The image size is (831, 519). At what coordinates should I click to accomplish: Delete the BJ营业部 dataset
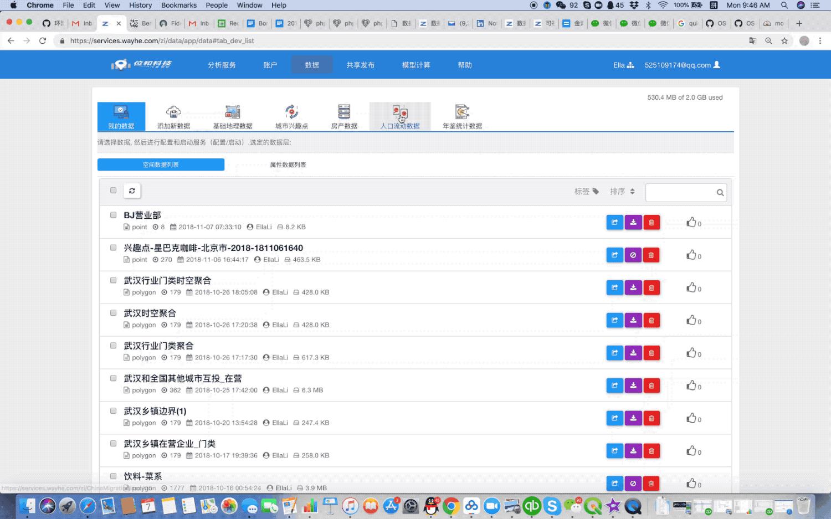(652, 223)
